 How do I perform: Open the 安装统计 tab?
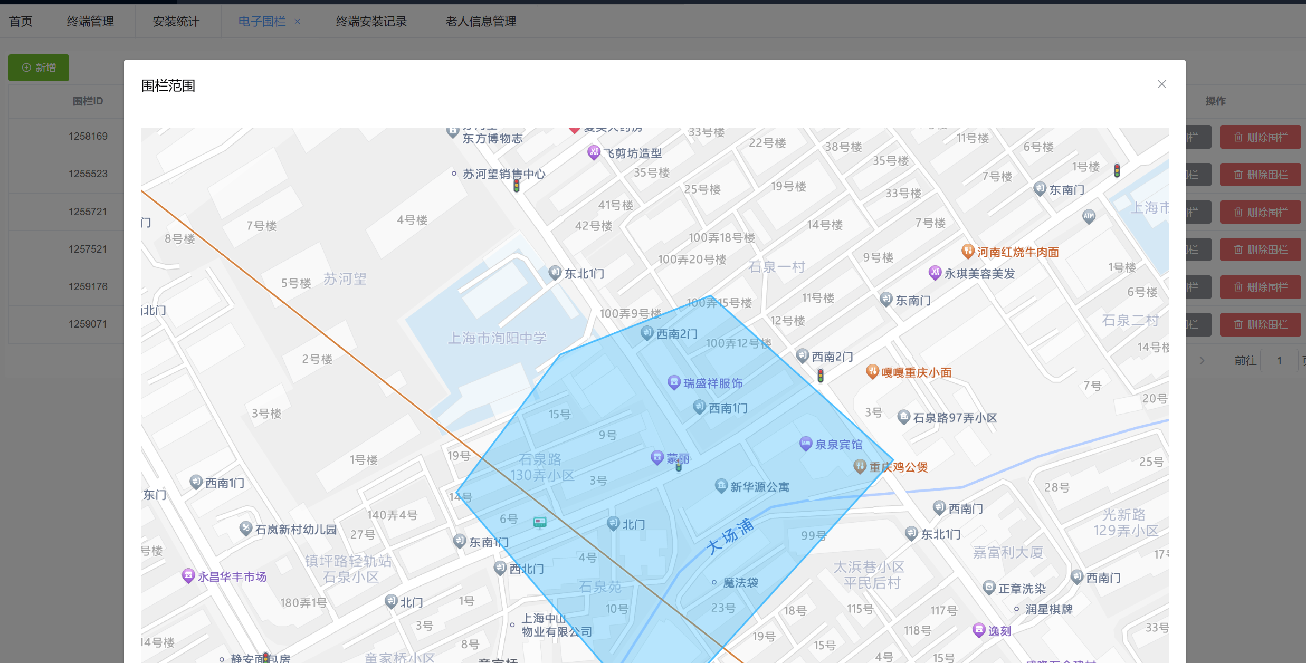click(176, 22)
